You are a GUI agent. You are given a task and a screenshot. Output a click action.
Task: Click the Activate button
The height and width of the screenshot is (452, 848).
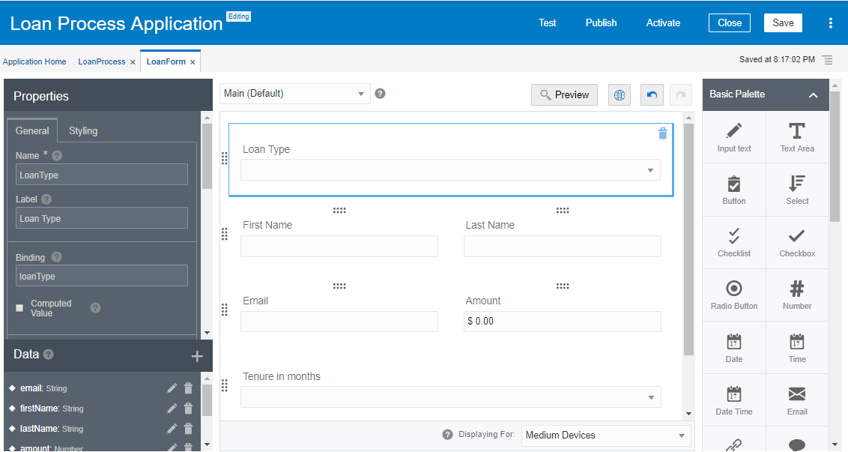point(663,22)
